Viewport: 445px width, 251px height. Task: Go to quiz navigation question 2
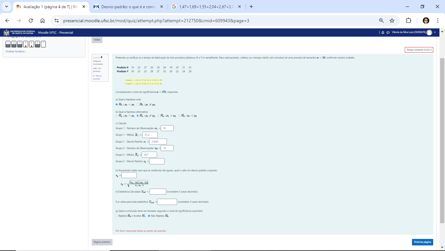click(14, 44)
